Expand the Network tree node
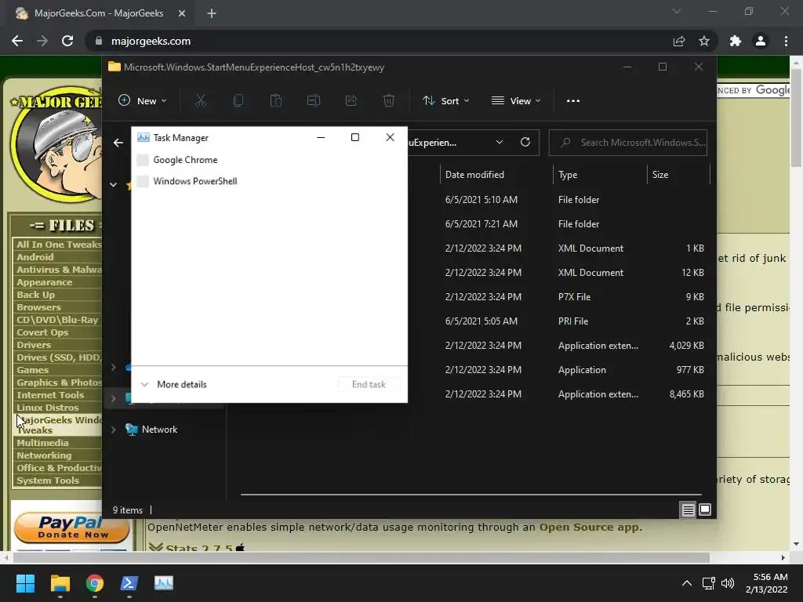 (x=113, y=430)
